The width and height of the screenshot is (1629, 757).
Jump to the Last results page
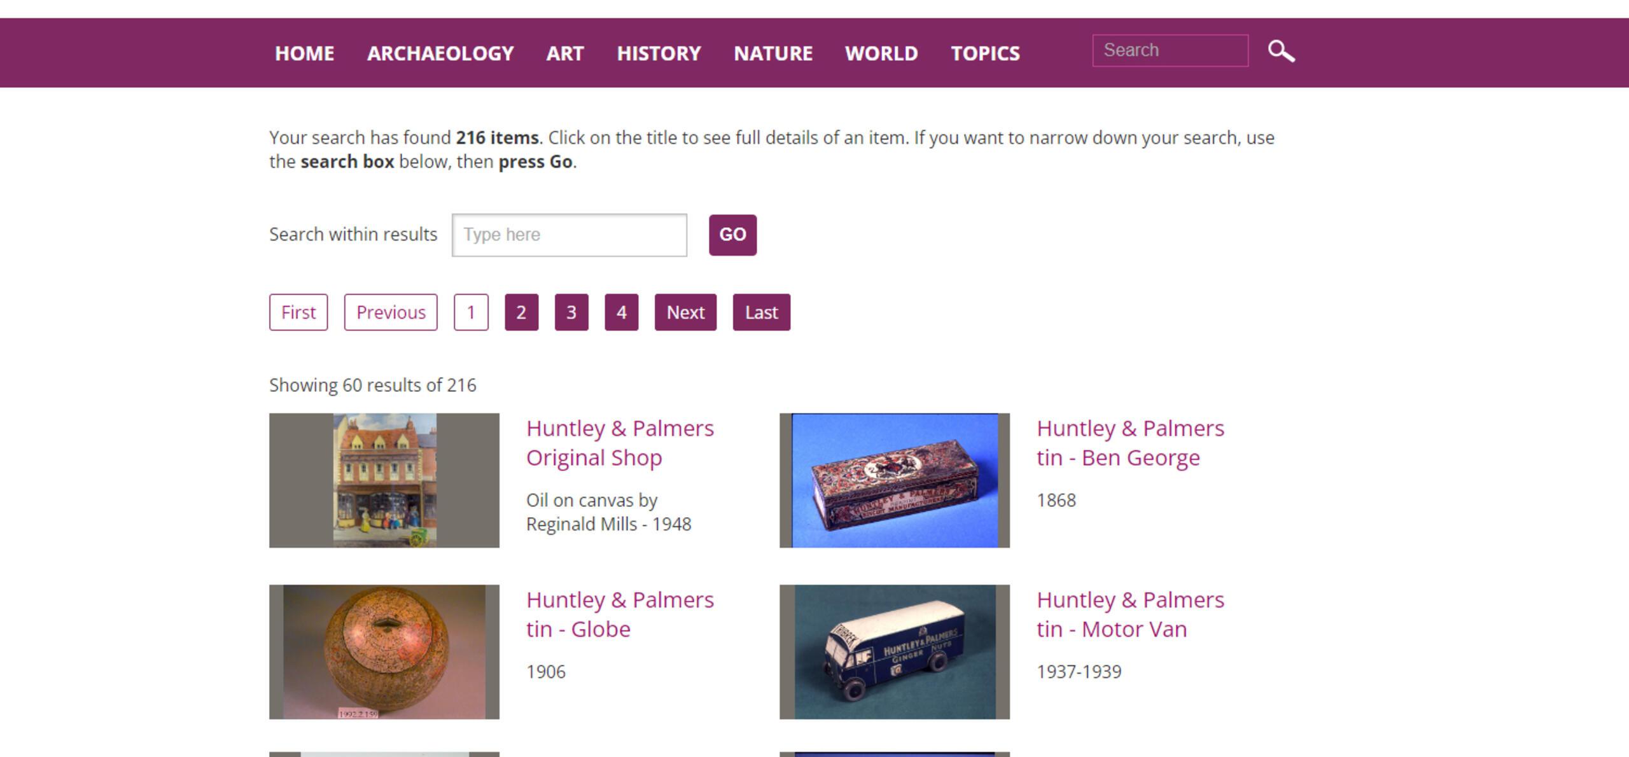point(761,312)
